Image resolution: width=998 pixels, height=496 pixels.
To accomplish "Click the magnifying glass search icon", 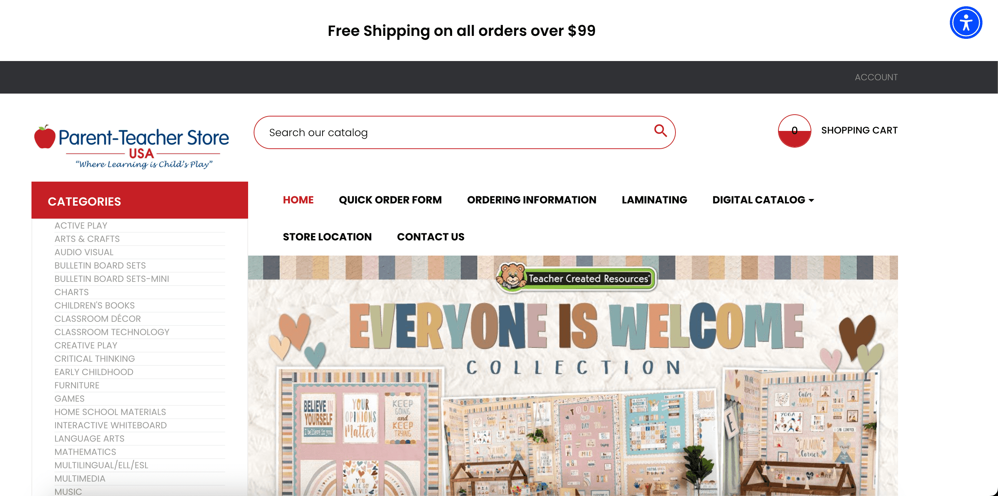I will point(660,131).
